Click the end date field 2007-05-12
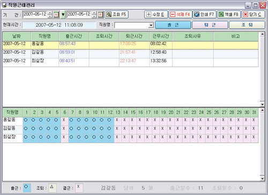 tap(79, 15)
